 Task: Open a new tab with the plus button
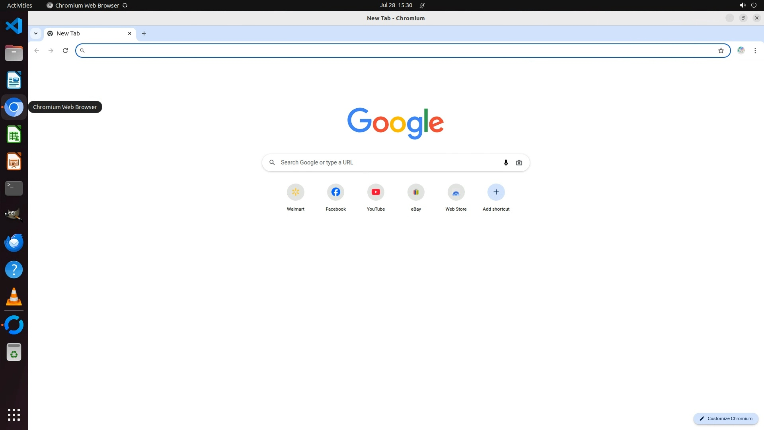[144, 33]
